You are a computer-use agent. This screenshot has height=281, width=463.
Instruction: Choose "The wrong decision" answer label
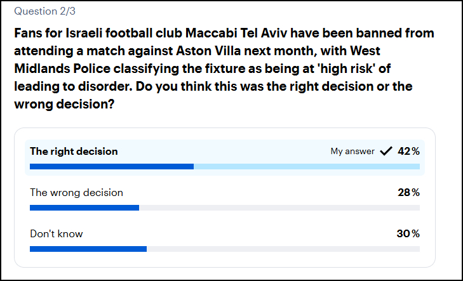click(76, 192)
